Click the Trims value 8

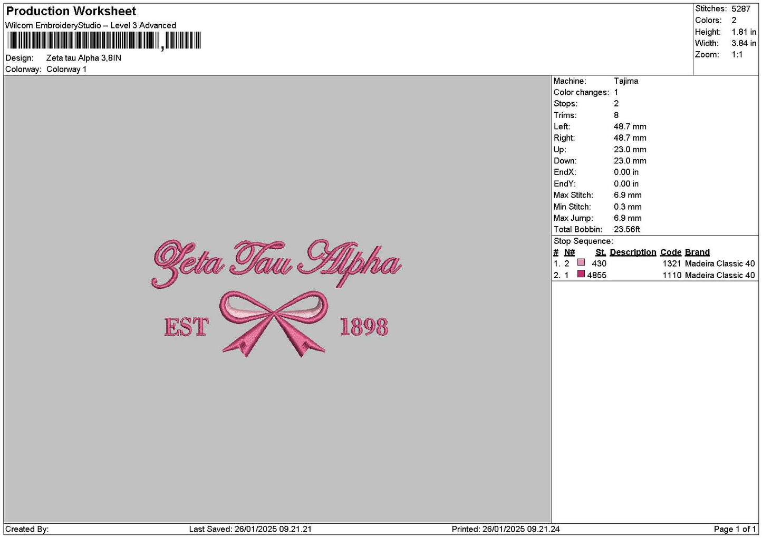(616, 115)
